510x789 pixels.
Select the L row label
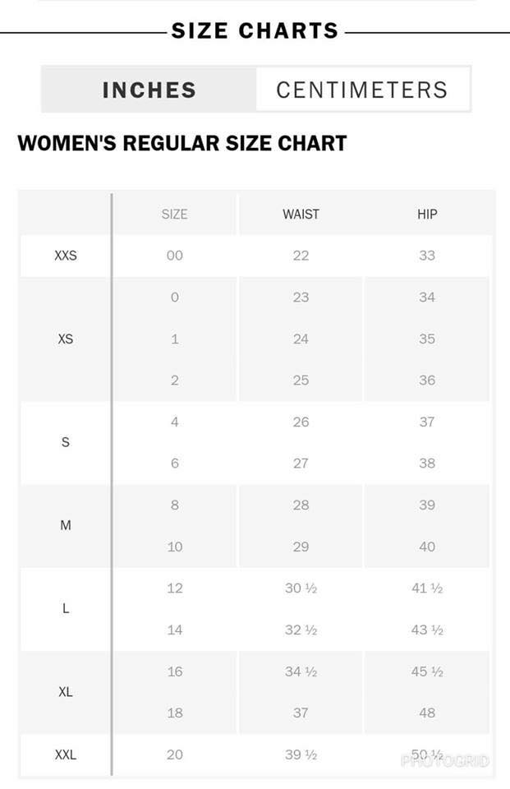(66, 608)
